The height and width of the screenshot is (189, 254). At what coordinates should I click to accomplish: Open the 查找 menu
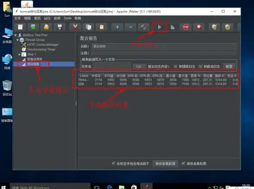click(x=37, y=18)
